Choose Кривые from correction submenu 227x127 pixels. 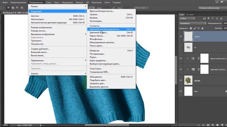coord(111,18)
